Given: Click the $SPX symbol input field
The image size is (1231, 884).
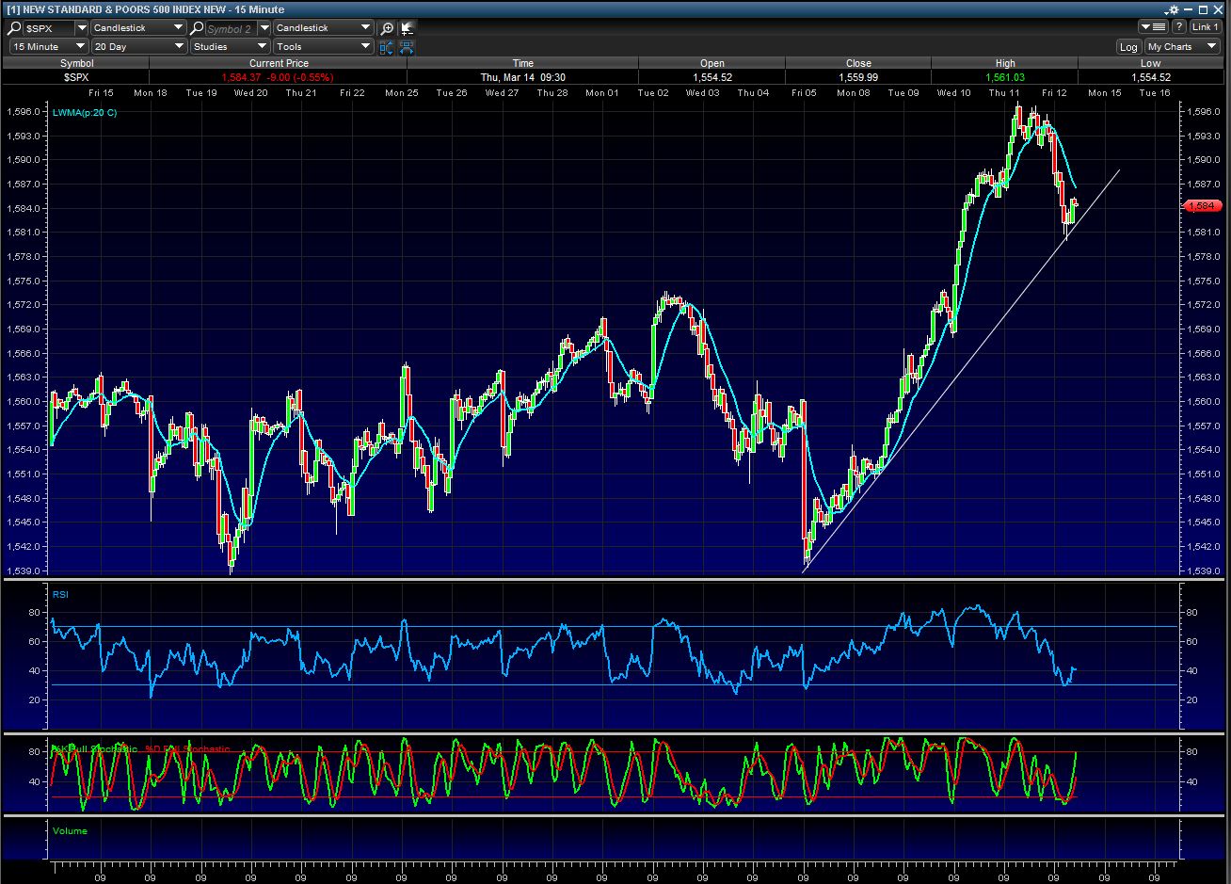Looking at the screenshot, I should 49,28.
